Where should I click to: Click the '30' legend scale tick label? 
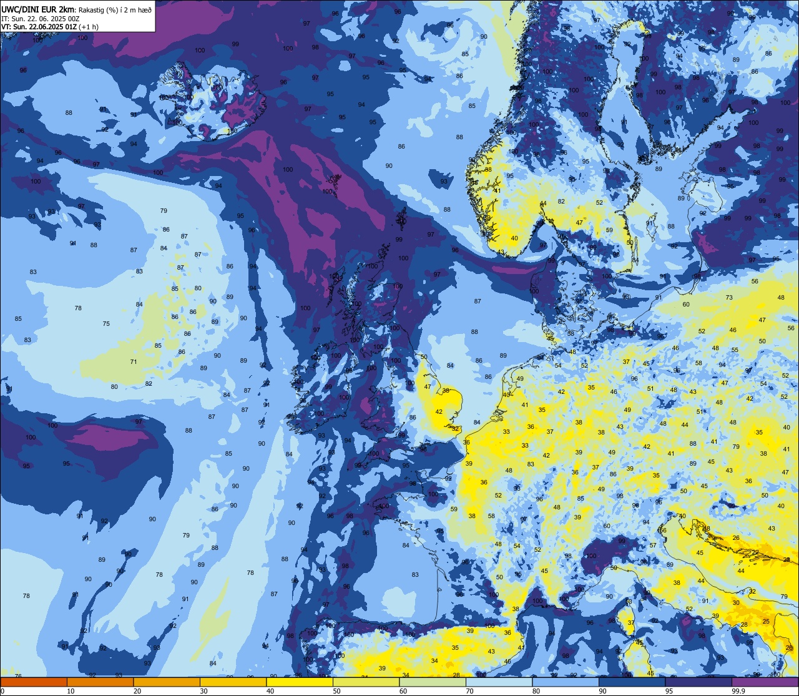[x=203, y=691]
